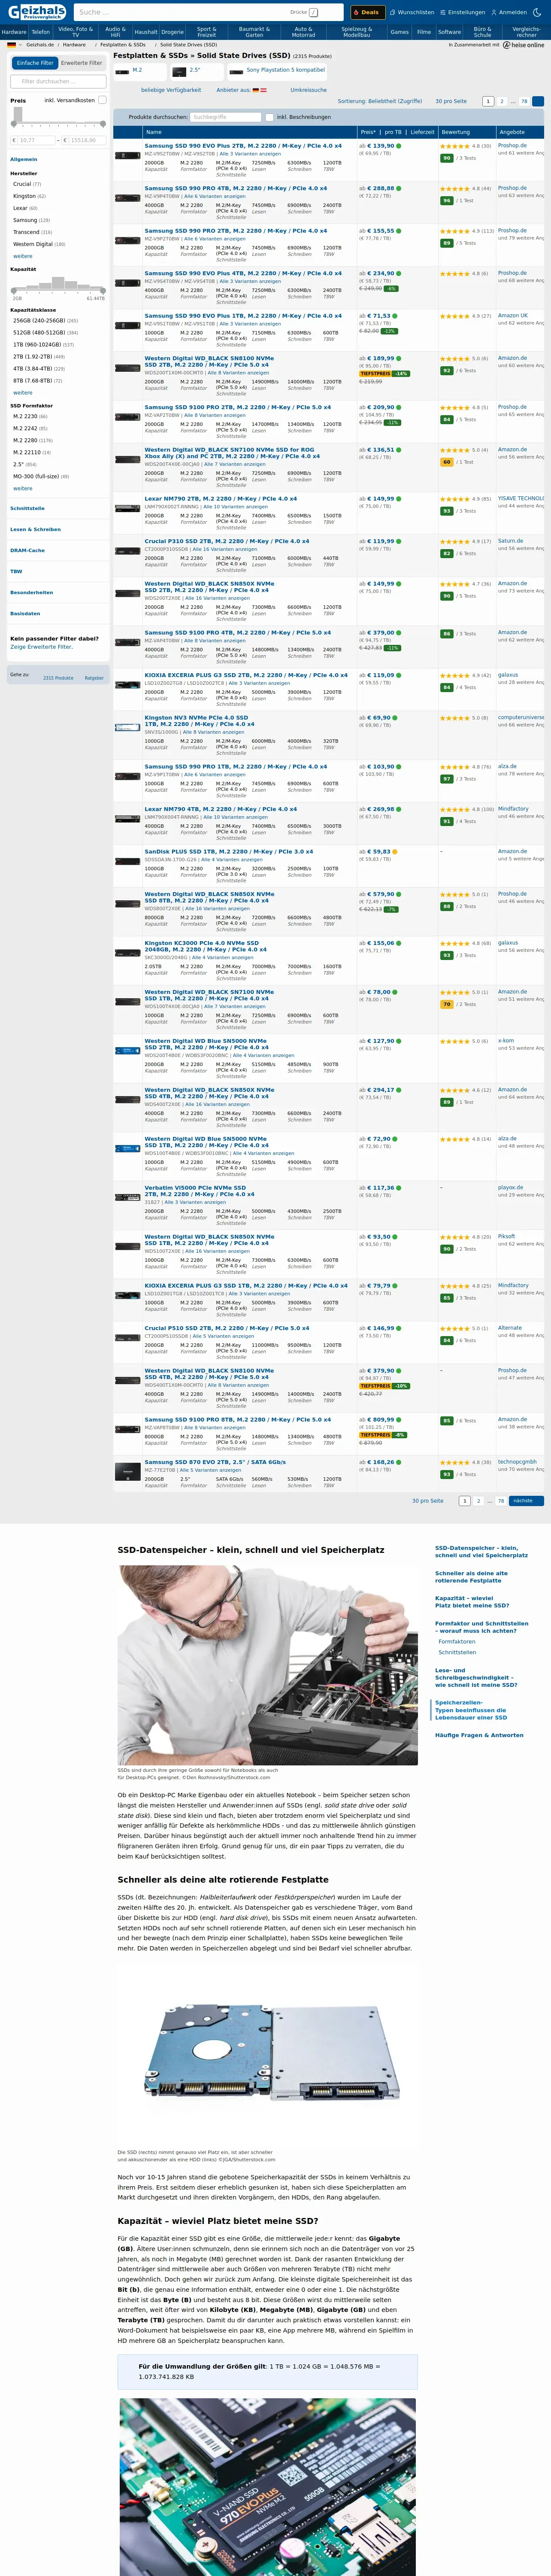
Task: Open thumbnail of Western Digital WD Blue SN5000 2TB
Action: (127, 1052)
